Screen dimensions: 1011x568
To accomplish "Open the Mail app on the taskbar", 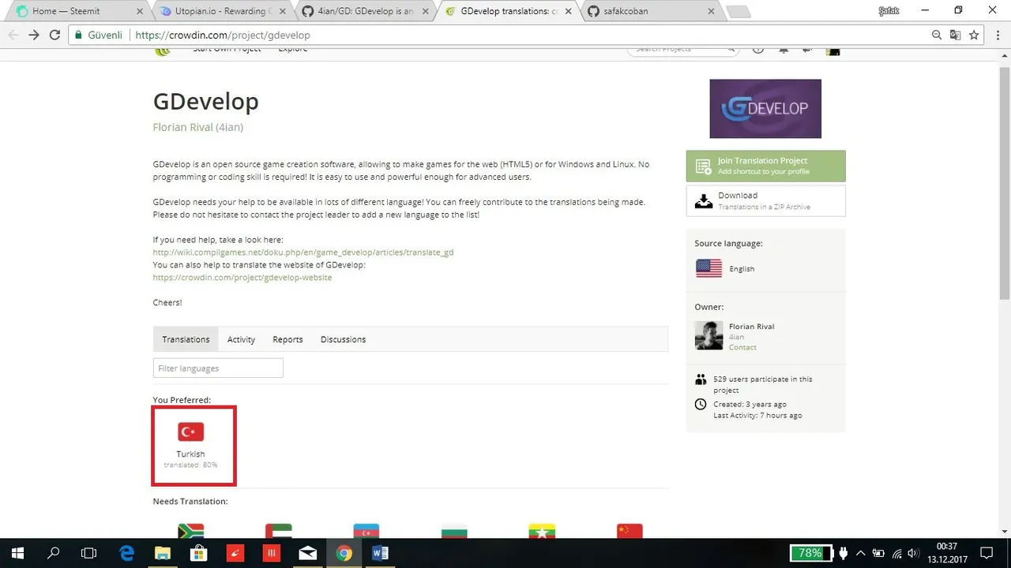I will (307, 553).
